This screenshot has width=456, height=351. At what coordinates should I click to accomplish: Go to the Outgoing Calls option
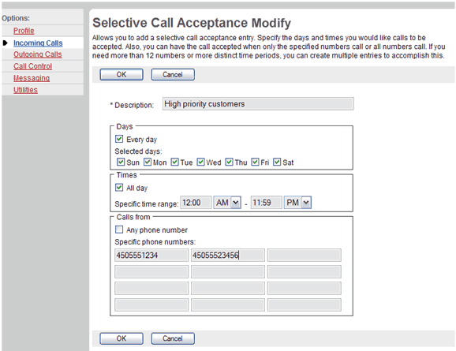[38, 54]
